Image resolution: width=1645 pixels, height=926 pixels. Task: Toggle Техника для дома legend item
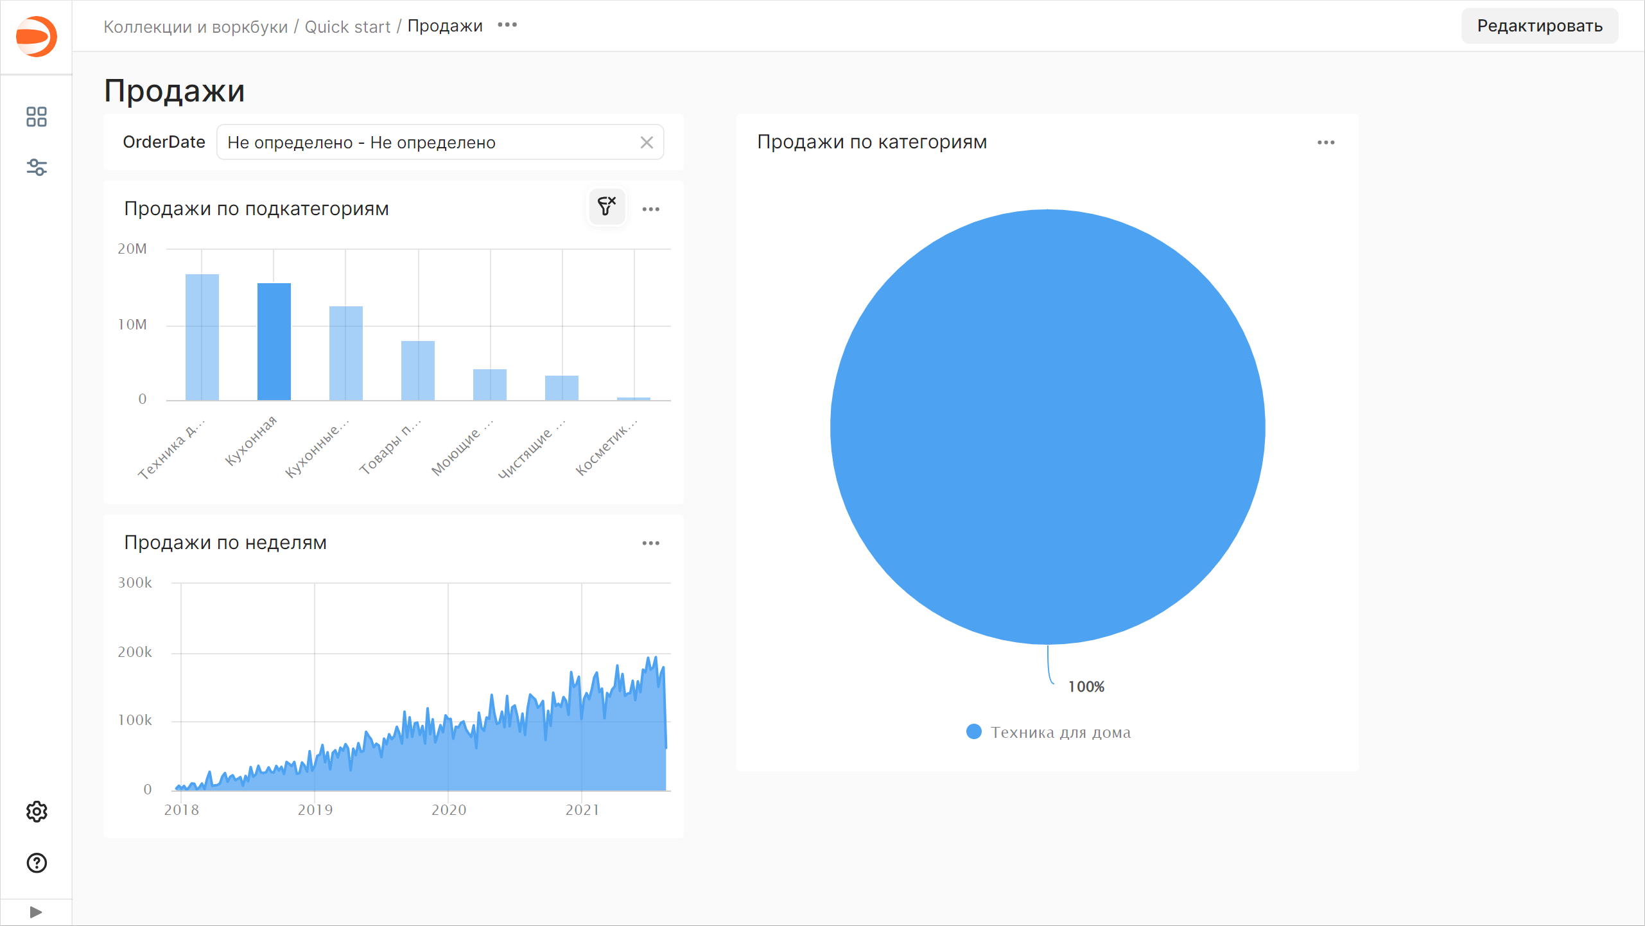pyautogui.click(x=1049, y=732)
